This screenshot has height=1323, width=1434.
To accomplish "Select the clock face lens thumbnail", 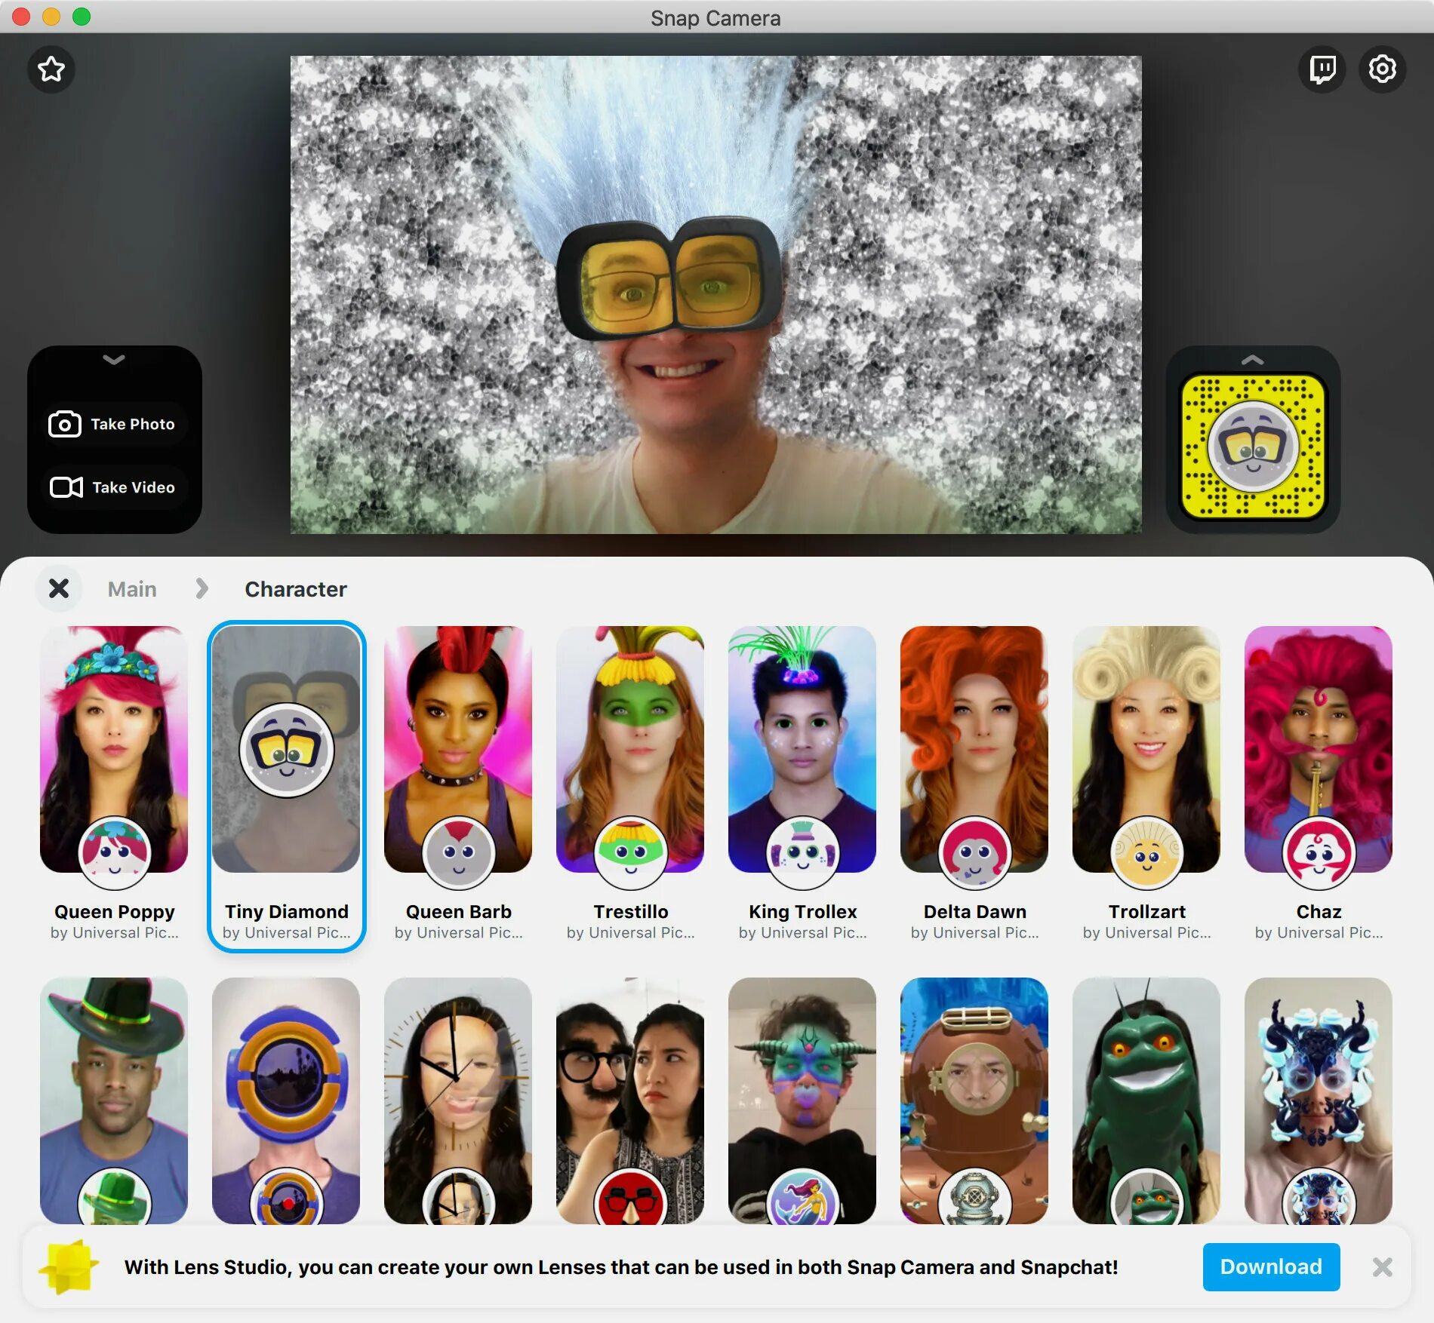I will (458, 1100).
